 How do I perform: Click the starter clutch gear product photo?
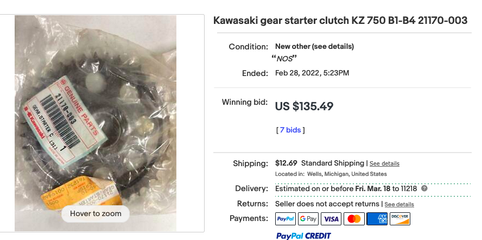(96, 109)
